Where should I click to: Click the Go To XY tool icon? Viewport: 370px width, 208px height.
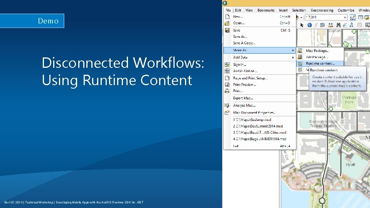tap(351, 25)
